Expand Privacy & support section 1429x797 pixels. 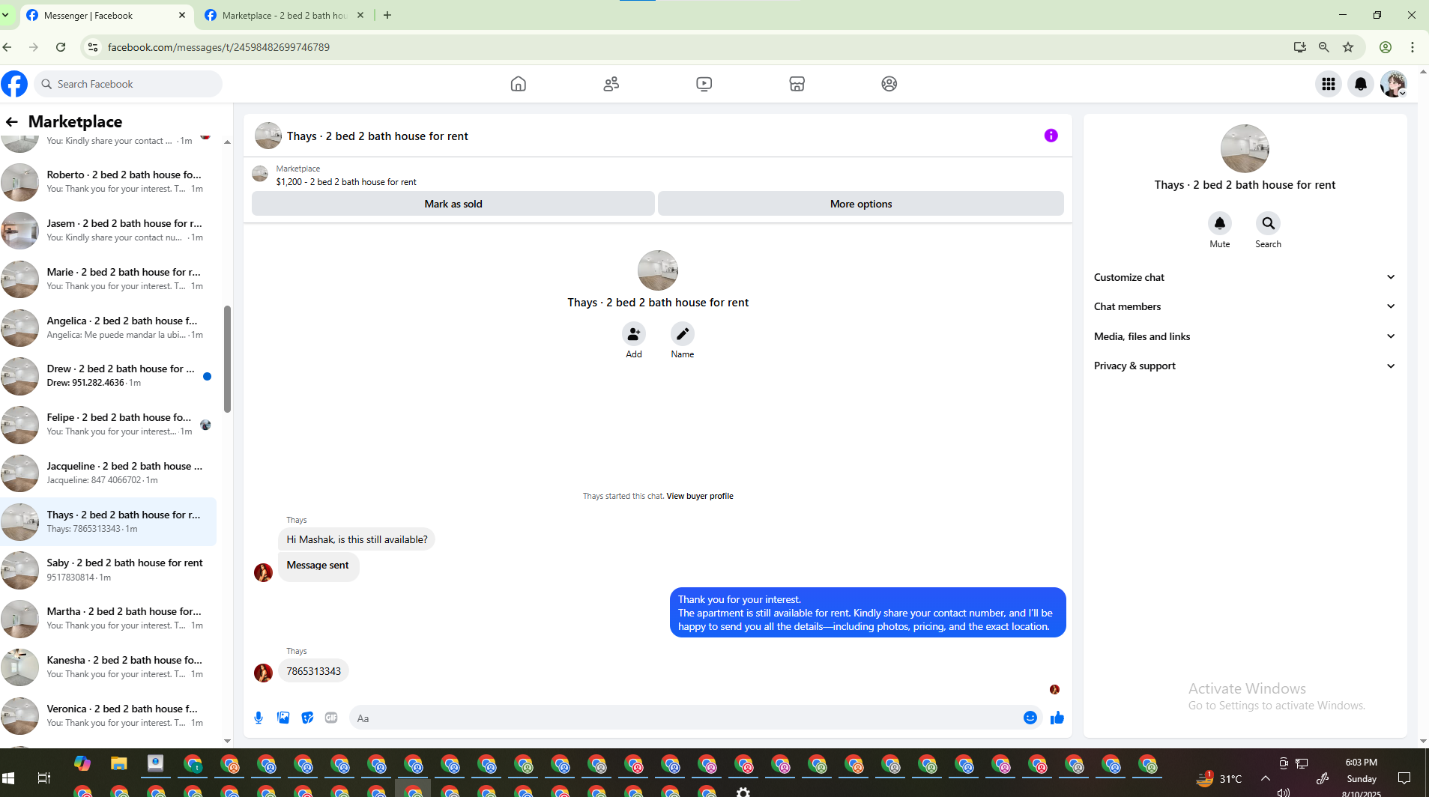click(1244, 366)
